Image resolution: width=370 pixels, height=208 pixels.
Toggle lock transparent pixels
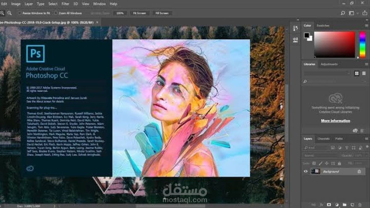314,163
